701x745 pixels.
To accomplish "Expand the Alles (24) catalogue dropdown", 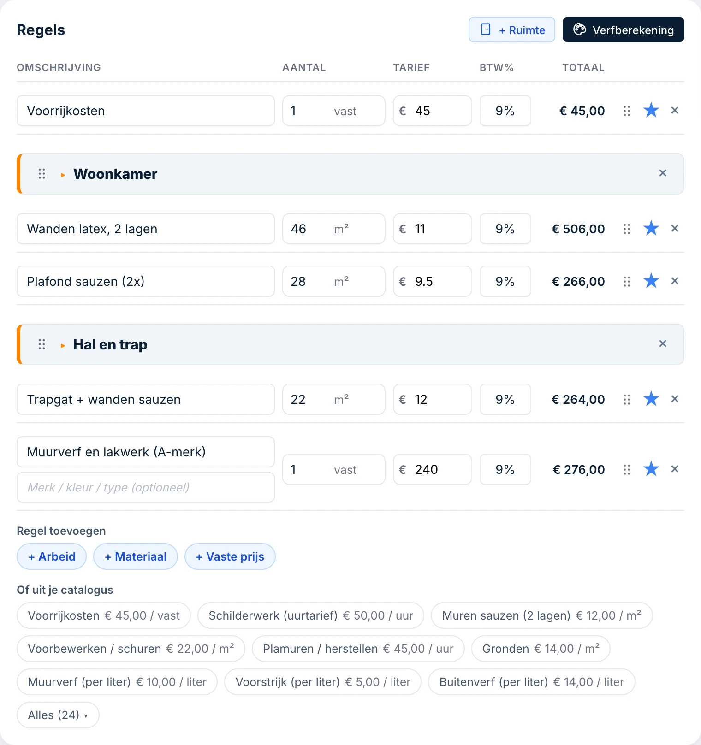I will pyautogui.click(x=58, y=715).
